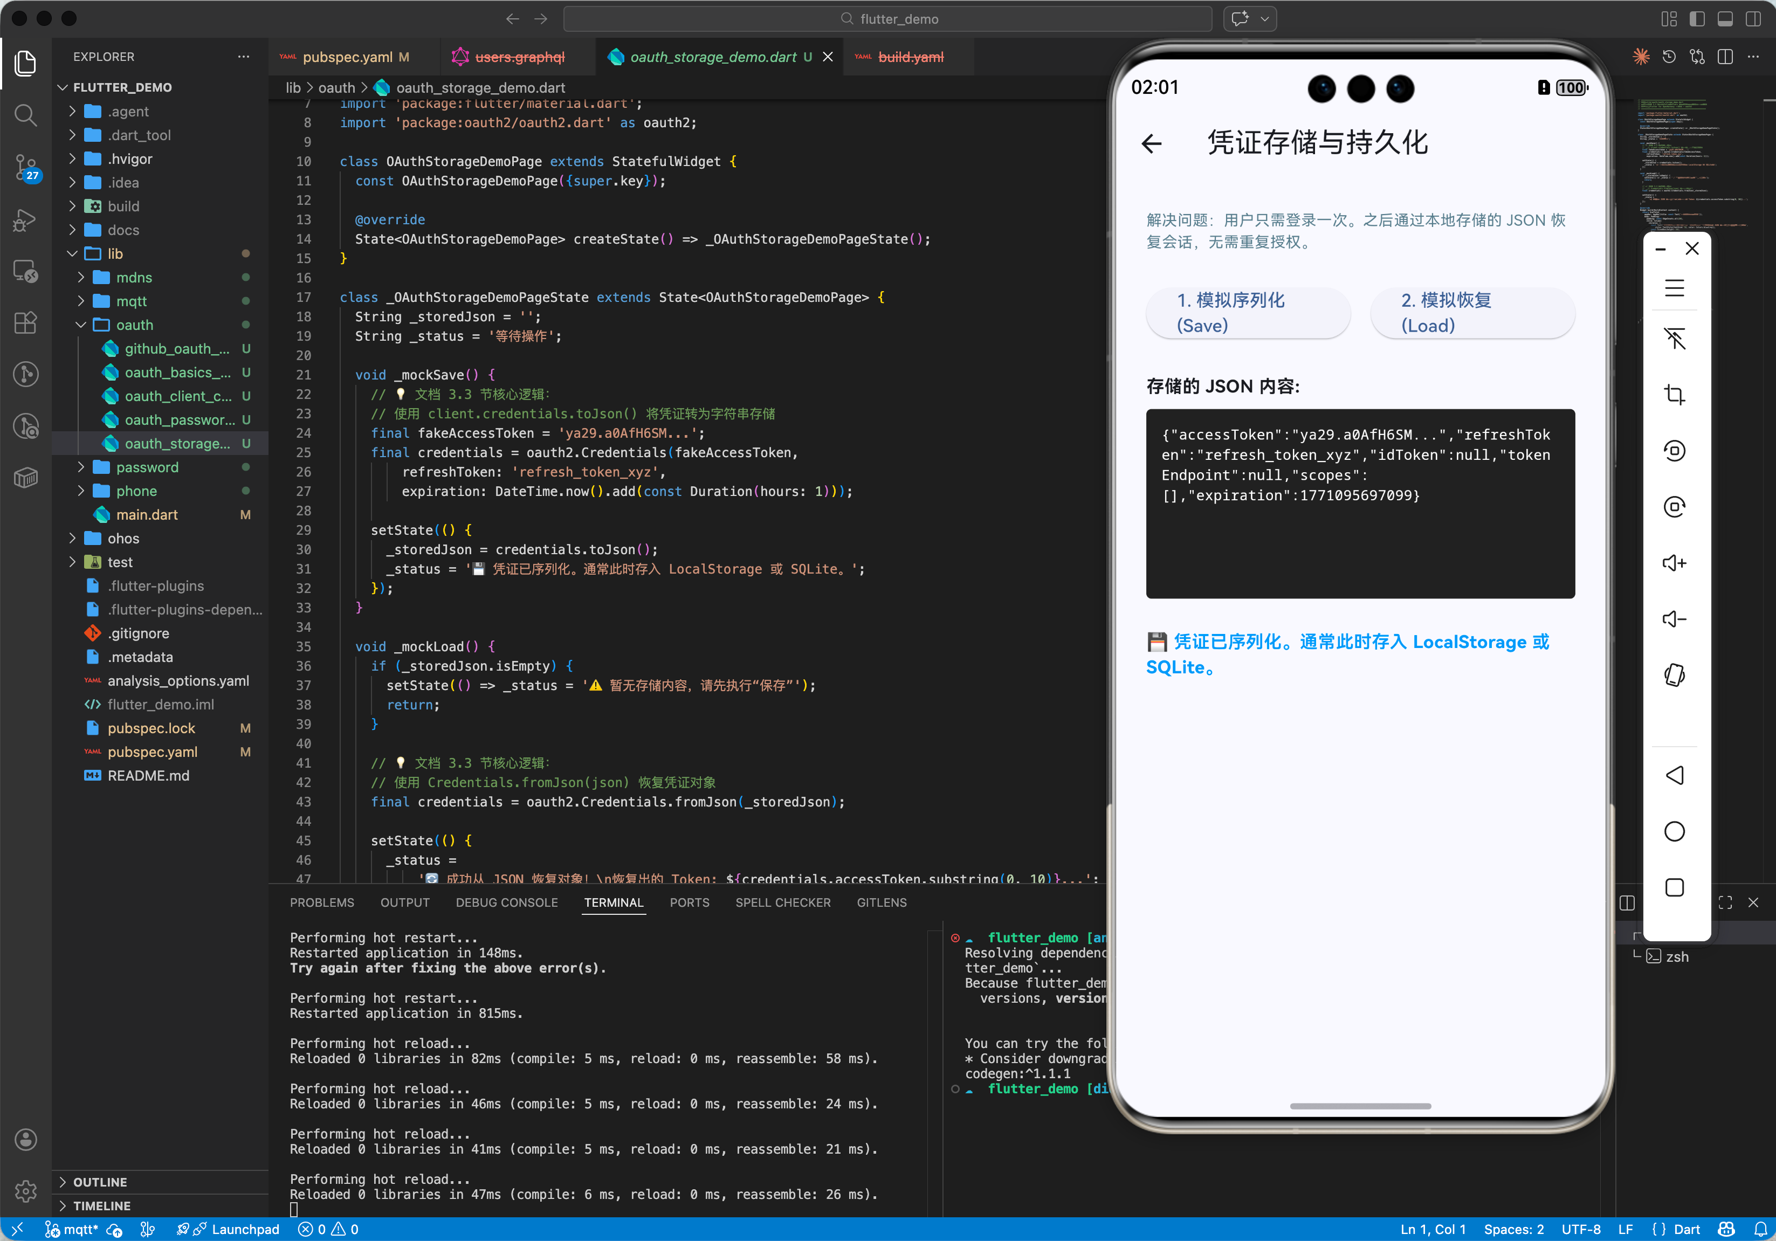Open the pubspec.yaml editor tab
This screenshot has height=1241, width=1776.
coord(347,57)
